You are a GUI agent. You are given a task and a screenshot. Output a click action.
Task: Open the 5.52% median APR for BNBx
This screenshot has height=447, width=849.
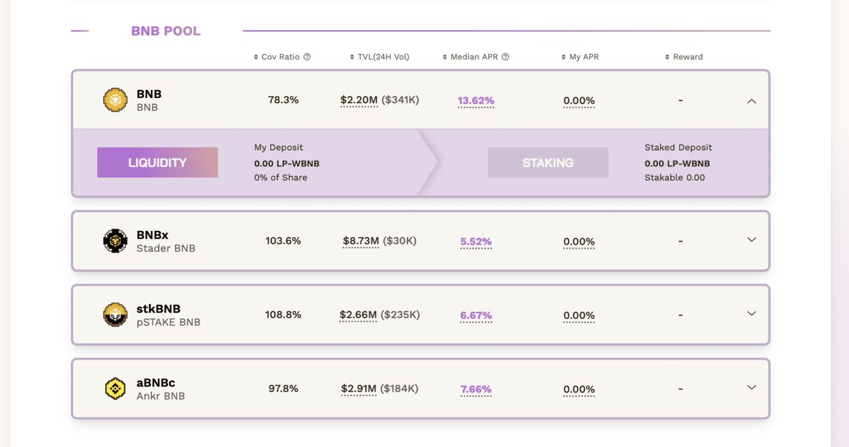(x=476, y=241)
